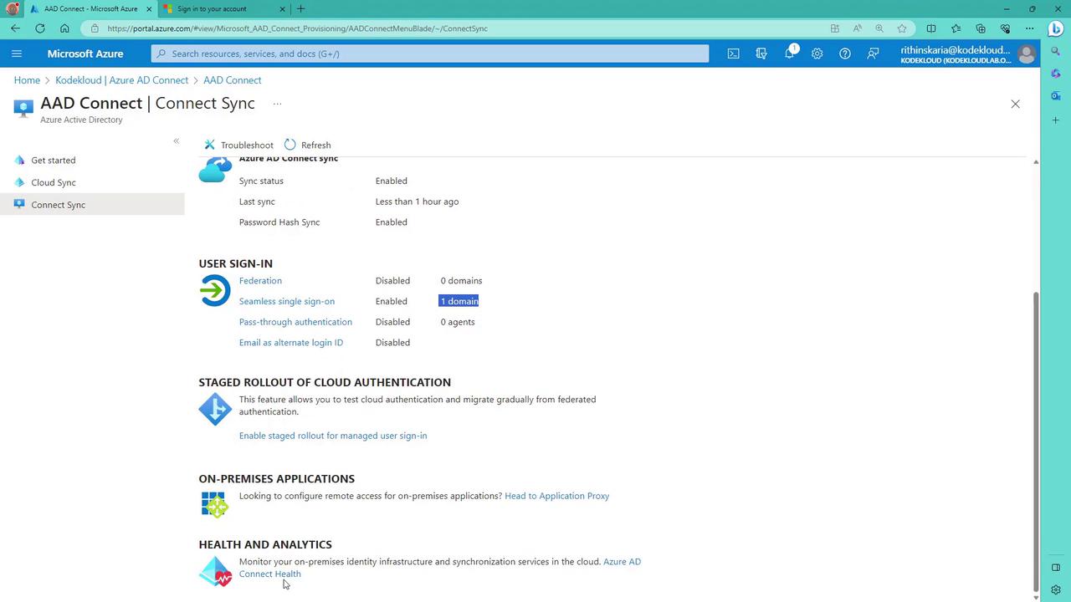The height and width of the screenshot is (602, 1071).
Task: Click Enable staged rollout for managed user sign-in
Action: click(x=332, y=436)
